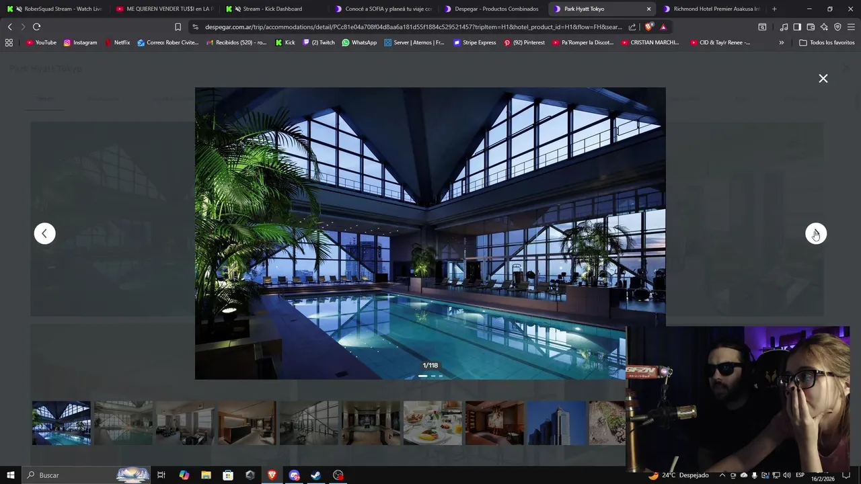861x484 pixels.
Task: Select the skyscraper exterior thumbnail
Action: (x=556, y=423)
